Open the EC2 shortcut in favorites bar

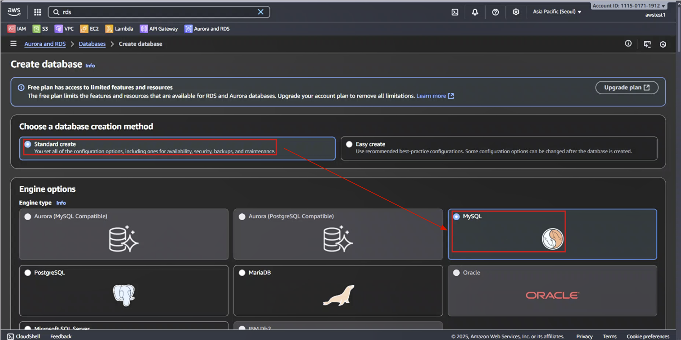(x=89, y=29)
